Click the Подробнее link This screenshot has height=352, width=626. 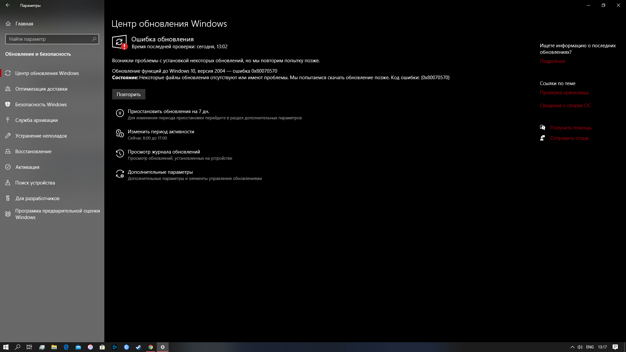pos(553,61)
